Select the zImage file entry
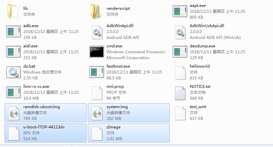 [129, 133]
